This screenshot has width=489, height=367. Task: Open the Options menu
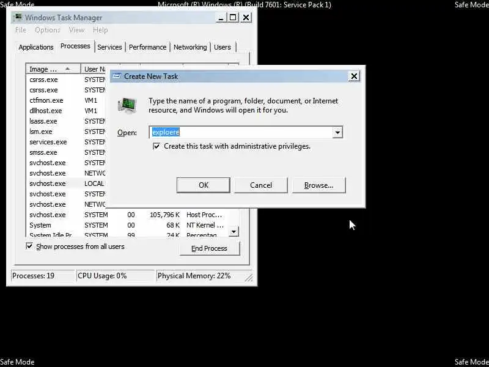(48, 30)
